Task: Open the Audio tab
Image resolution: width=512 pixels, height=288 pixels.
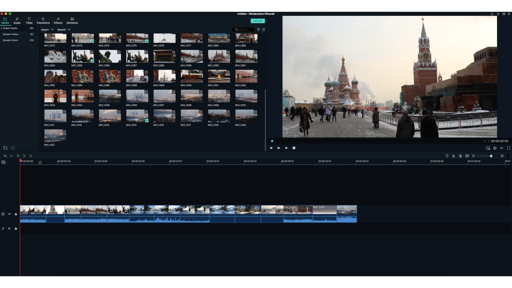Action: point(17,21)
